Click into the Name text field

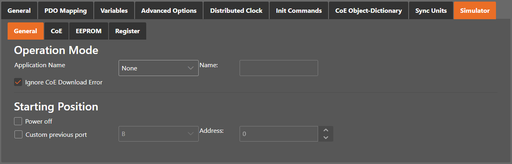click(278, 68)
